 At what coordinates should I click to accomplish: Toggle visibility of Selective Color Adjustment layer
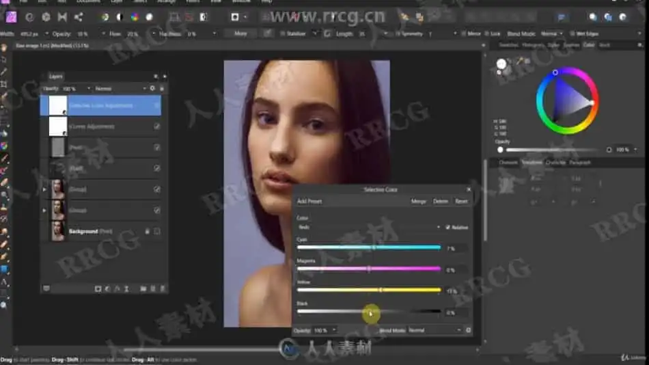tap(157, 105)
